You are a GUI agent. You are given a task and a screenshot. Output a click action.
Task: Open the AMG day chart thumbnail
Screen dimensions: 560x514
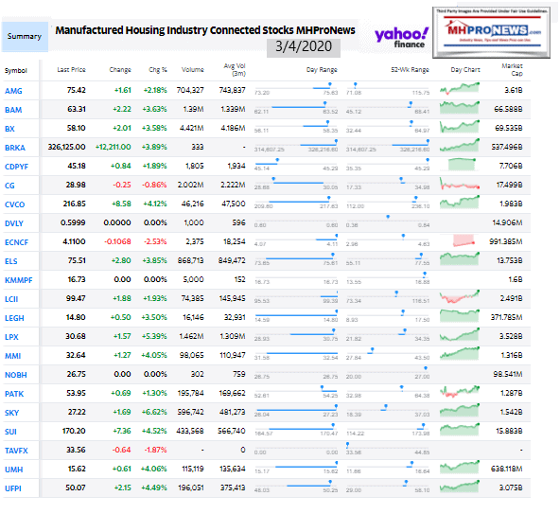coord(460,88)
